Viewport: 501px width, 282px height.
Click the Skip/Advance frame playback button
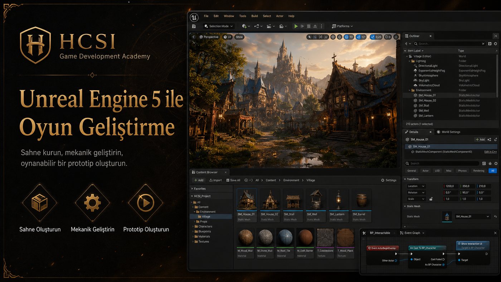point(302,26)
